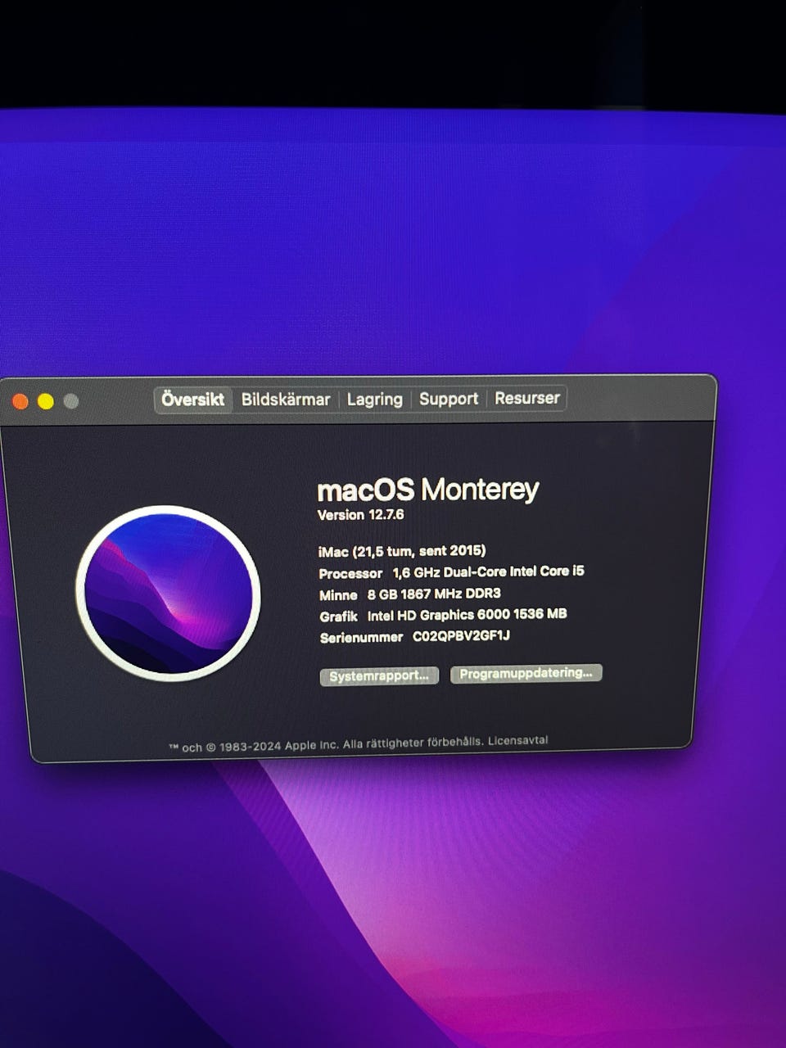Minimize window with the yellow button
786x1048 pixels.
(x=46, y=401)
